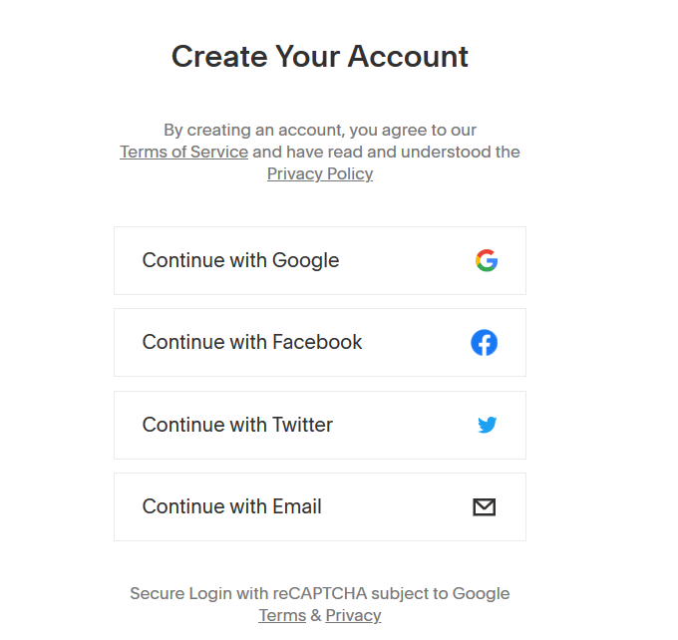Click the email envelope icon
678x640 pixels.
(485, 507)
